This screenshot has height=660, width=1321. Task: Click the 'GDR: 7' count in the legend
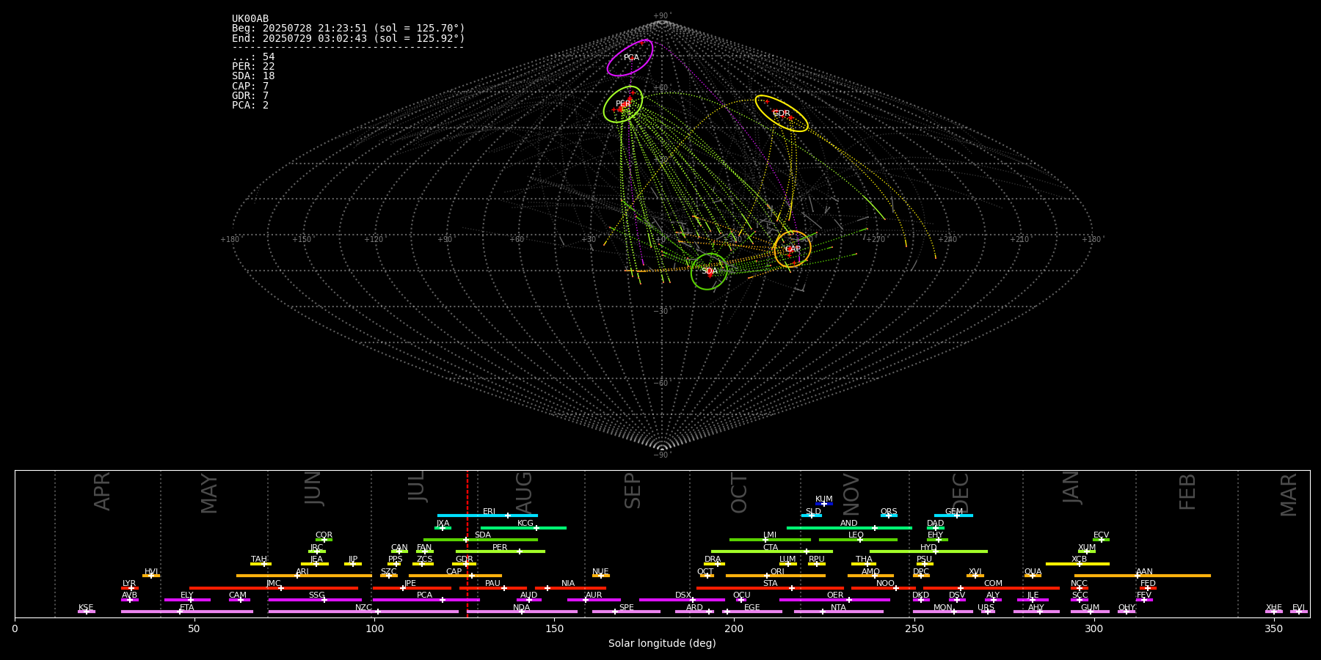pyautogui.click(x=250, y=96)
